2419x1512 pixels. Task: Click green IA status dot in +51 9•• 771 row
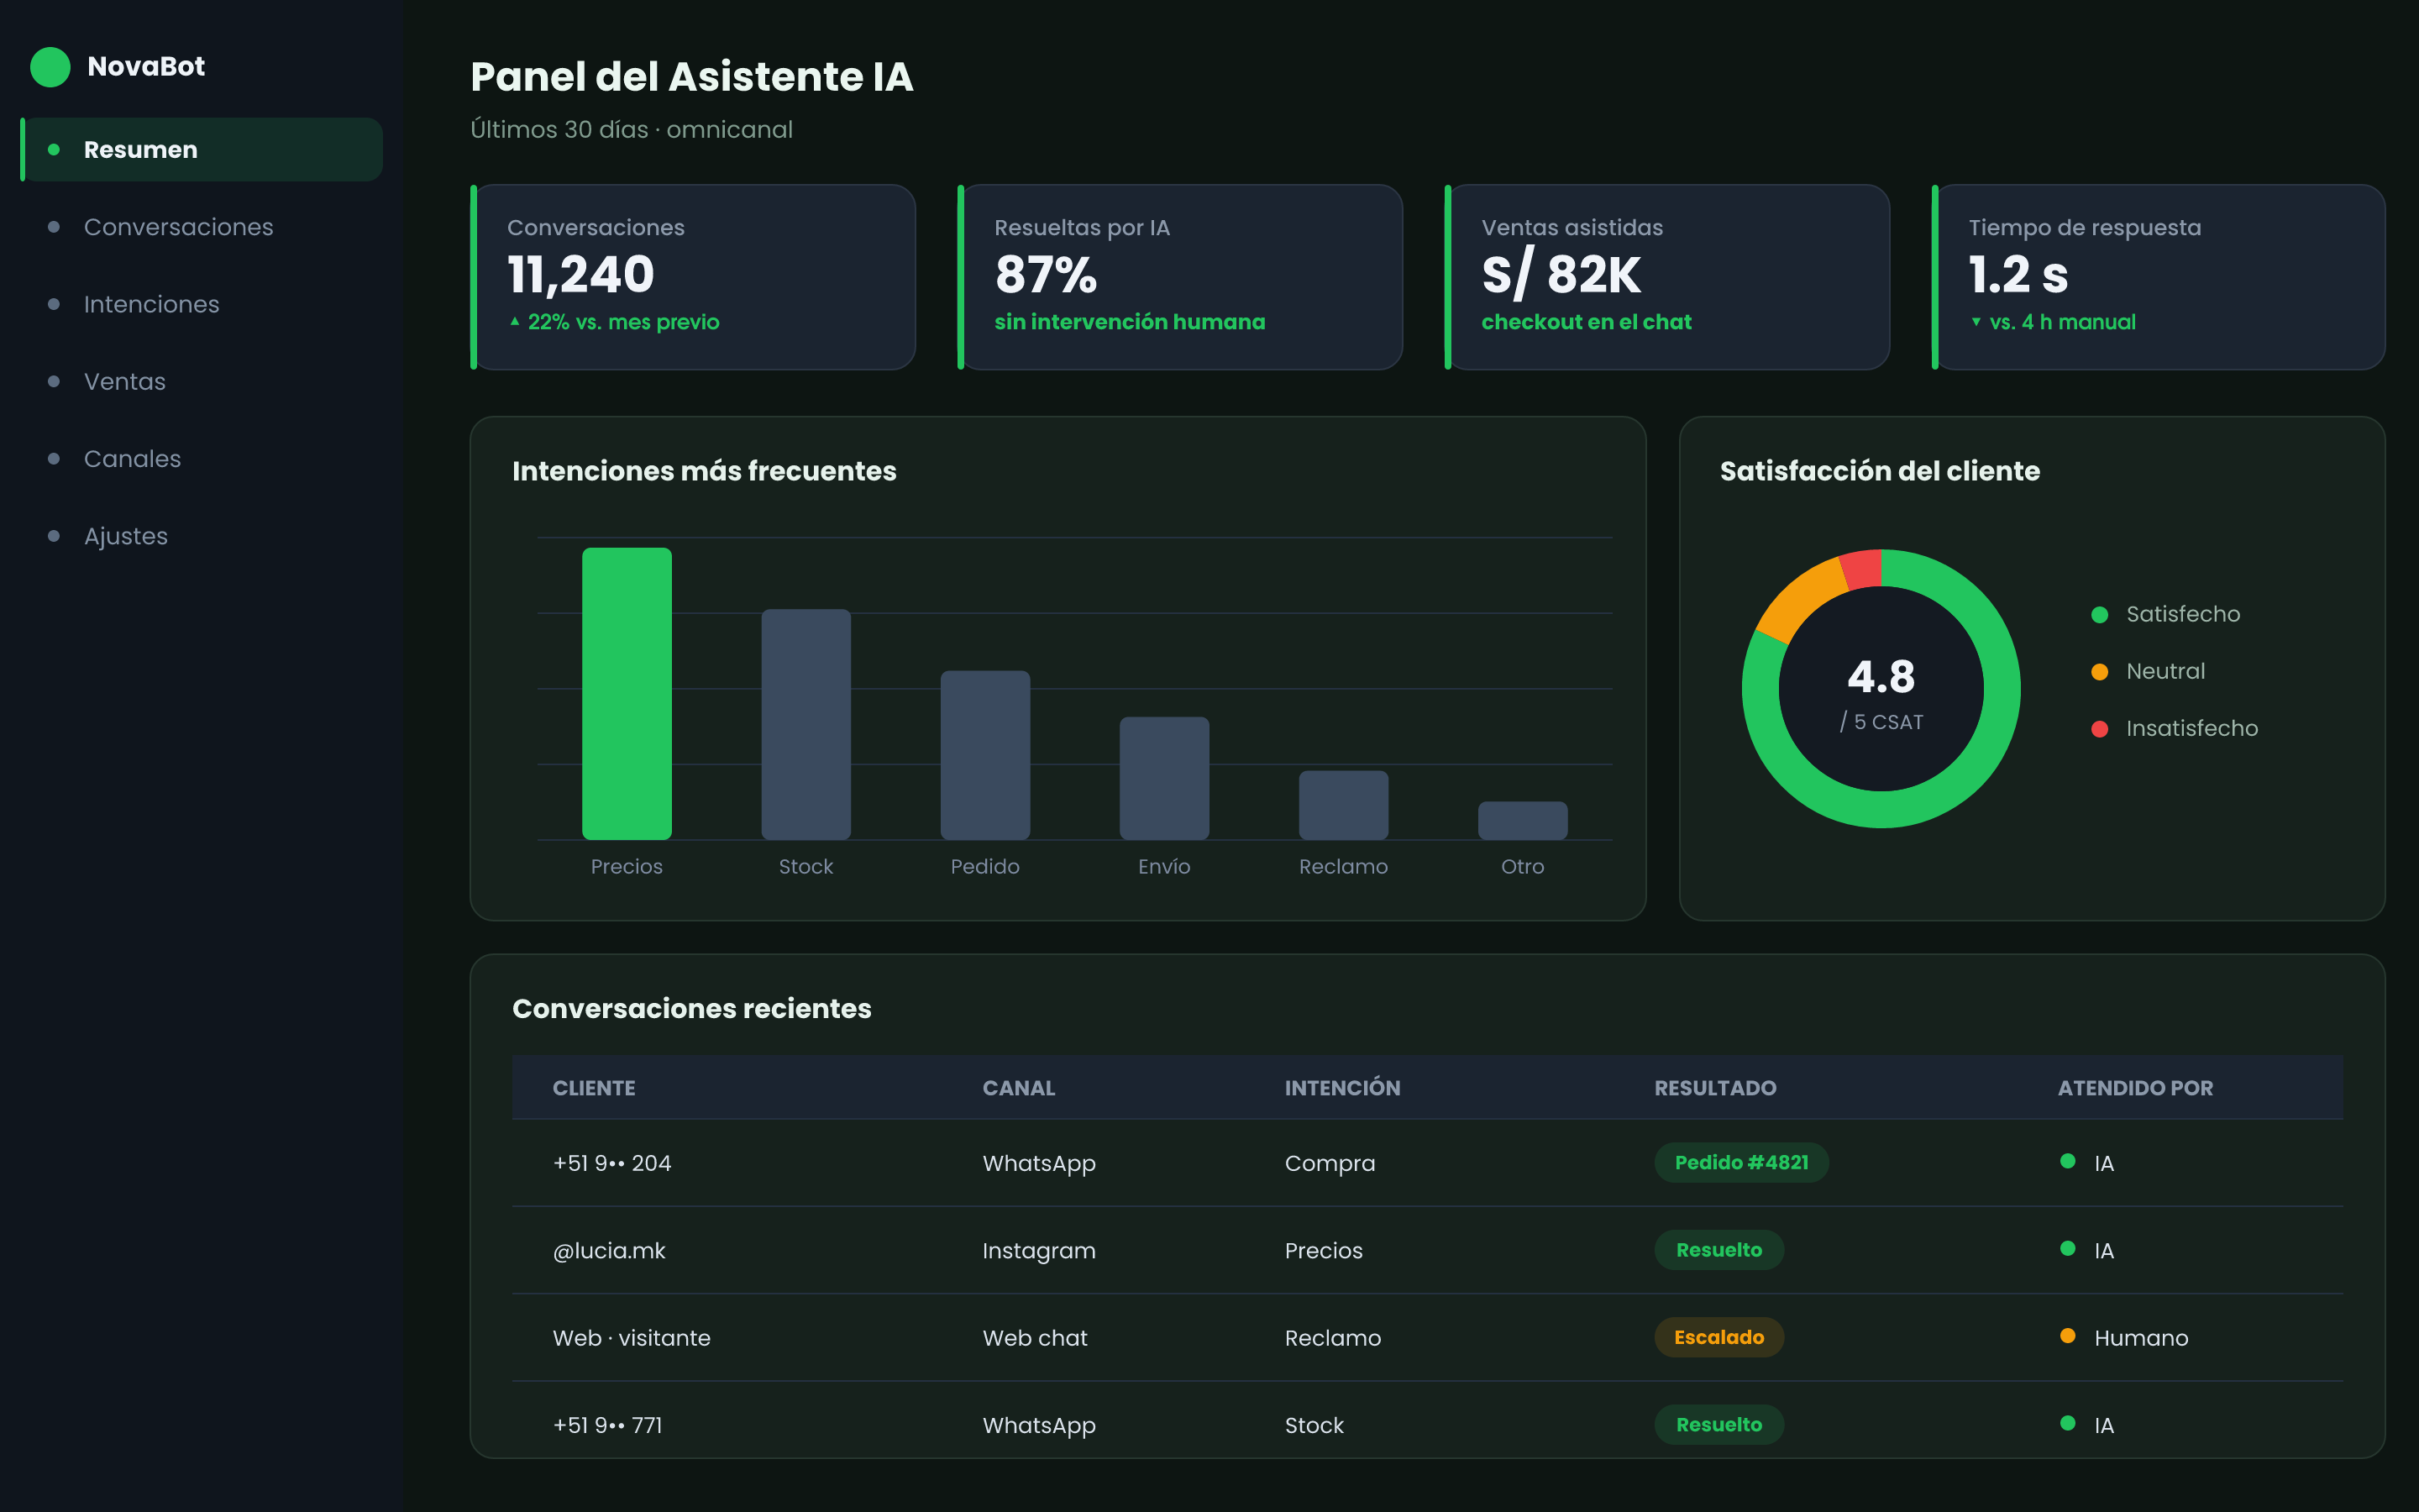[2067, 1423]
